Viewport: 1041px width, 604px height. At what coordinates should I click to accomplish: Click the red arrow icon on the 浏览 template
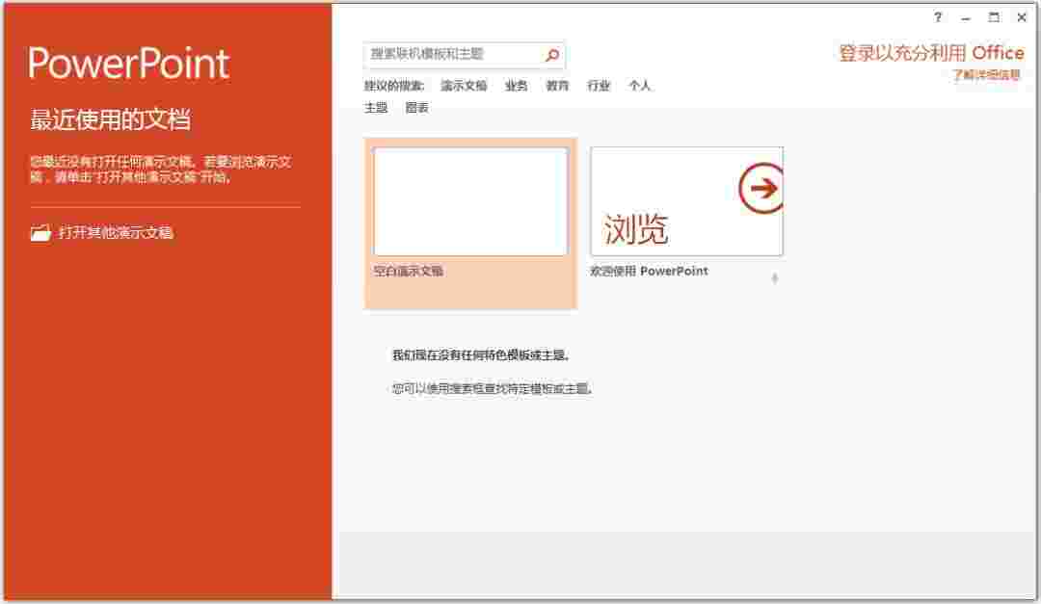760,190
